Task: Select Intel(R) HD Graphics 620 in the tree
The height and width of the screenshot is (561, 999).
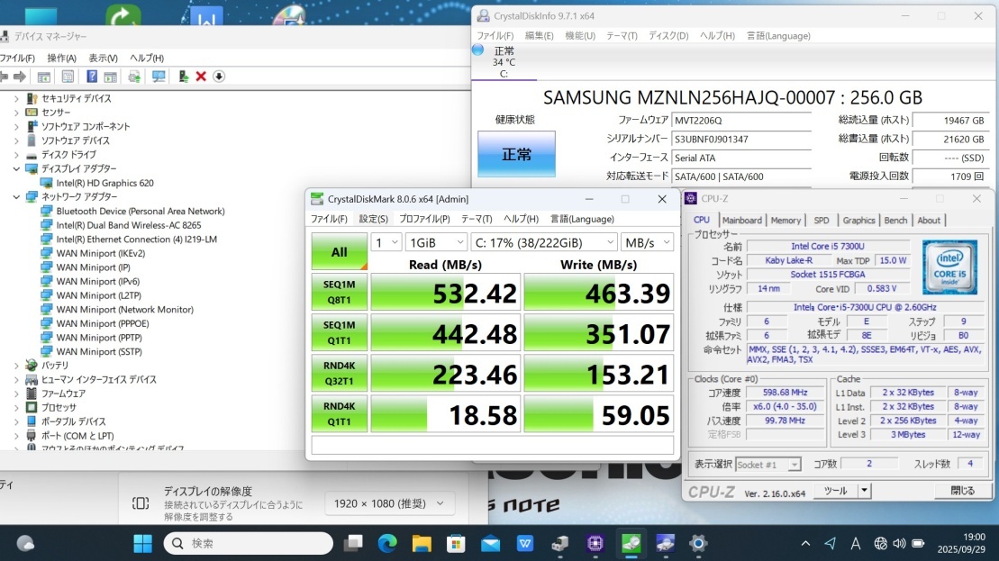Action: (x=104, y=183)
